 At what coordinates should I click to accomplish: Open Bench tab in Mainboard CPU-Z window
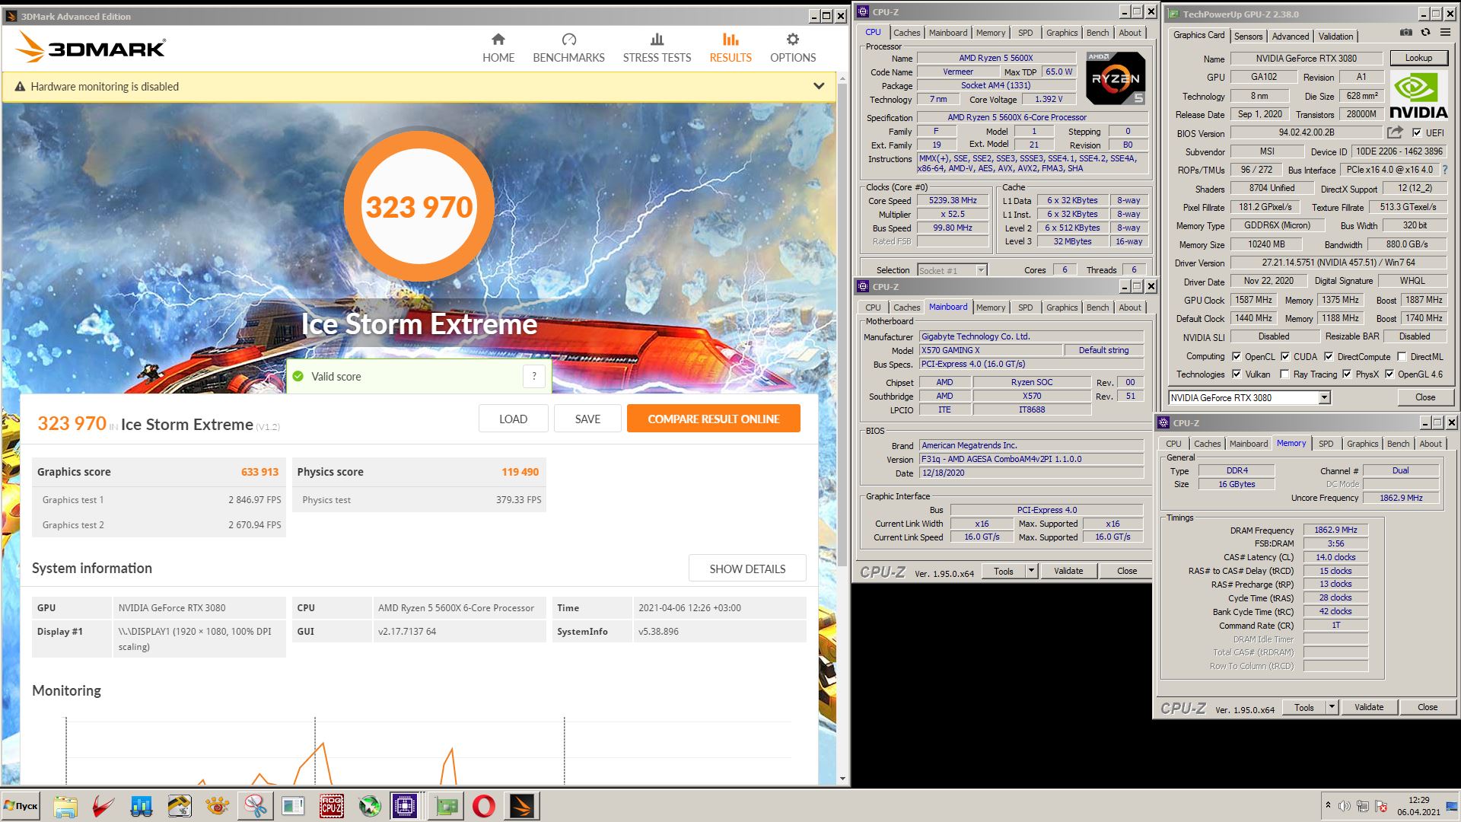click(1097, 307)
